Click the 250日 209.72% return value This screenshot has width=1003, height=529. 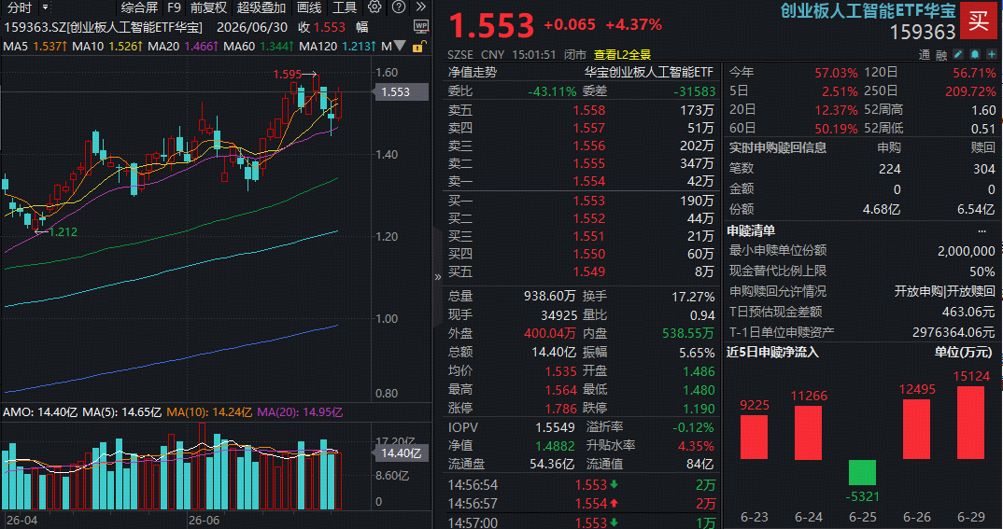(x=970, y=92)
